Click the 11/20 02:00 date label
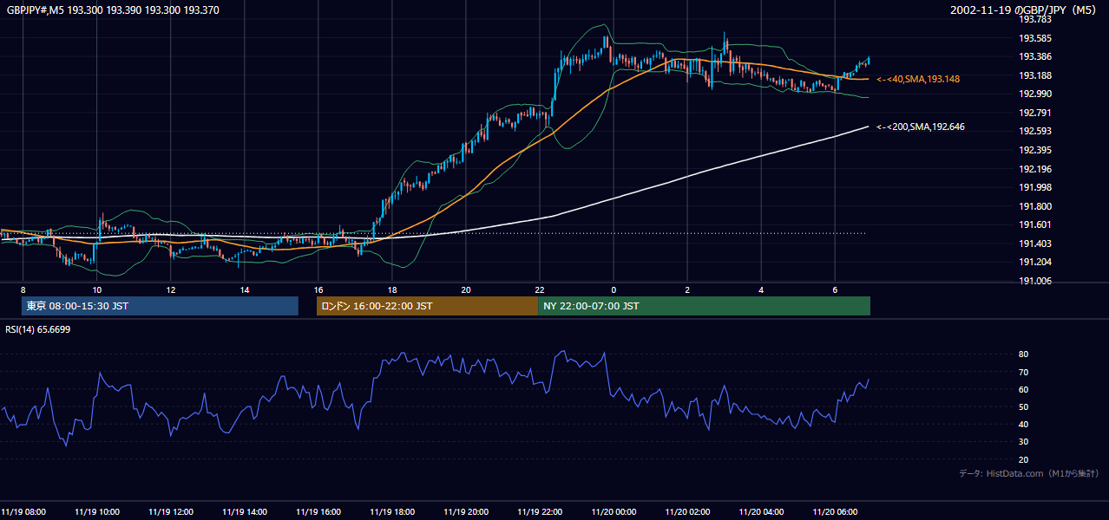The image size is (1109, 520). coord(687,511)
